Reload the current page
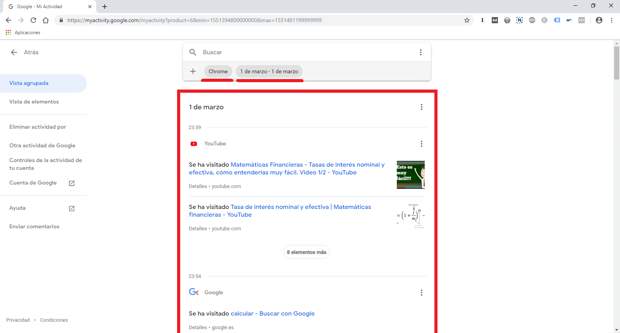The width and height of the screenshot is (620, 333). tap(33, 20)
